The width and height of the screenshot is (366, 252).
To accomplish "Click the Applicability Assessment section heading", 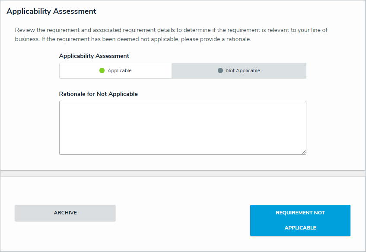I will point(51,11).
